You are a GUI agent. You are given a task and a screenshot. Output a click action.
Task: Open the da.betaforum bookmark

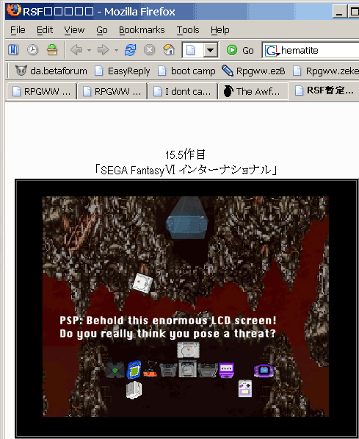click(51, 71)
